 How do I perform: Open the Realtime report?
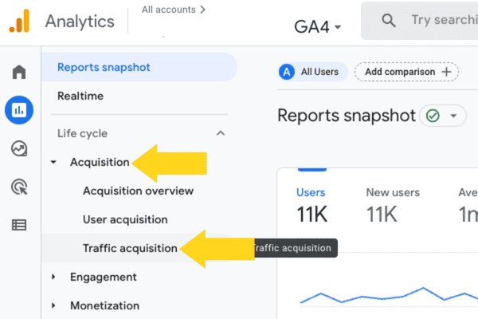80,96
